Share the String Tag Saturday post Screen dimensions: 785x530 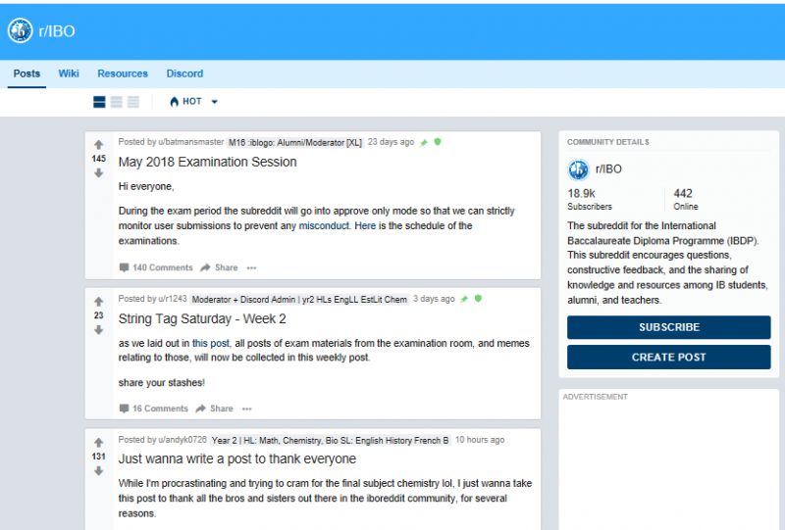pyautogui.click(x=214, y=409)
